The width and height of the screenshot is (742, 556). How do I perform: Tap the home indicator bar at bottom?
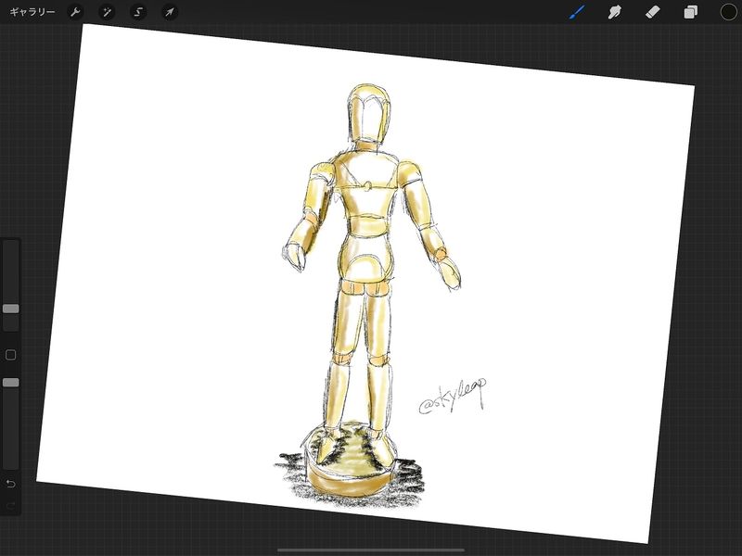pyautogui.click(x=371, y=550)
